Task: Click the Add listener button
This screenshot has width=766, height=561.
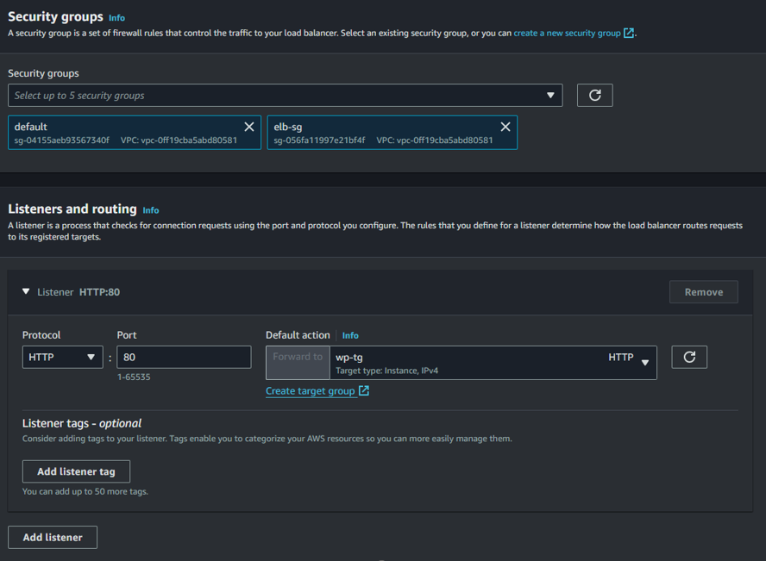Action: click(x=52, y=537)
